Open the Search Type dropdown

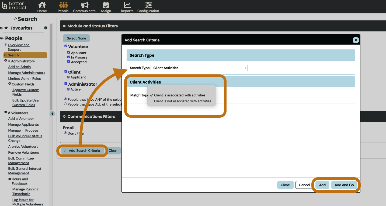(199, 68)
